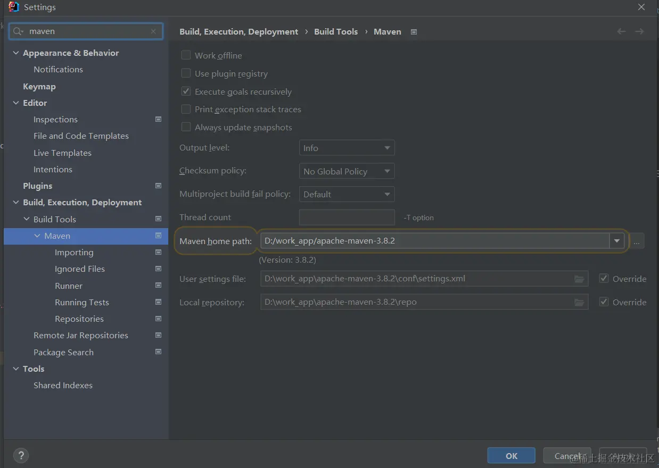This screenshot has height=468, width=659.
Task: Click project-scope icon beside Inspections
Action: coord(158,119)
